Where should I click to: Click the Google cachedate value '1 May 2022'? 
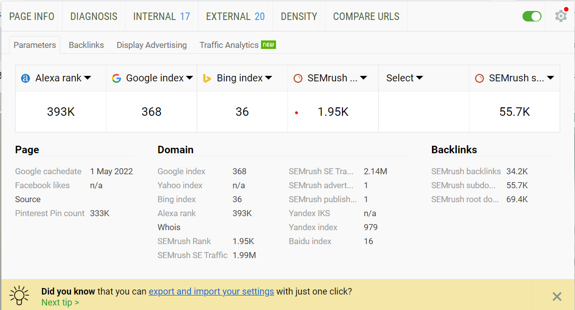(x=111, y=171)
